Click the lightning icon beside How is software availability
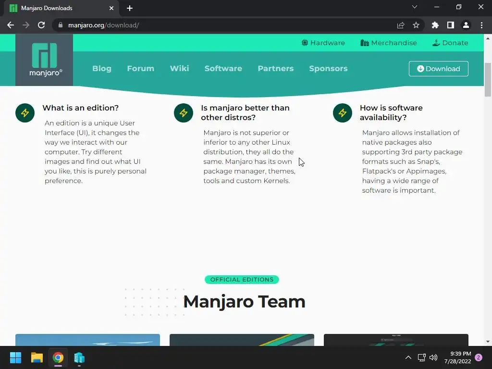492x369 pixels. click(x=342, y=113)
